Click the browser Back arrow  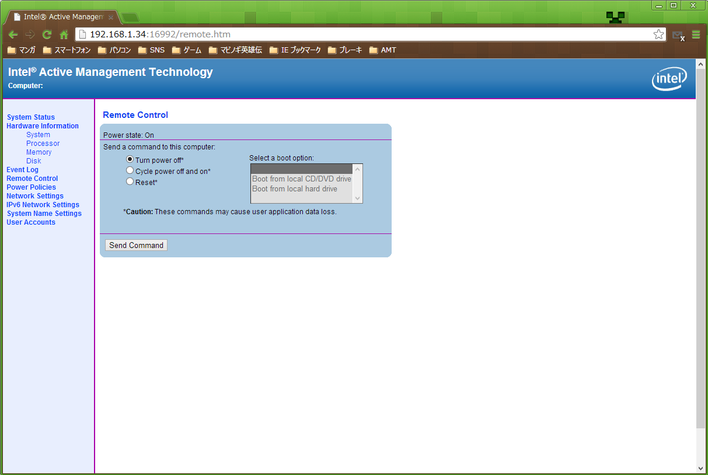pos(13,34)
